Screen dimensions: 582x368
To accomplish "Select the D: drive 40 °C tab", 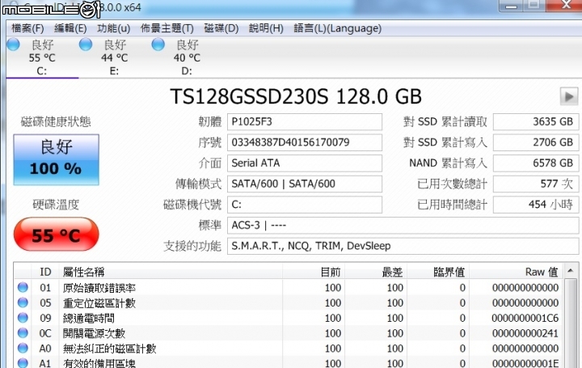I will (x=187, y=57).
